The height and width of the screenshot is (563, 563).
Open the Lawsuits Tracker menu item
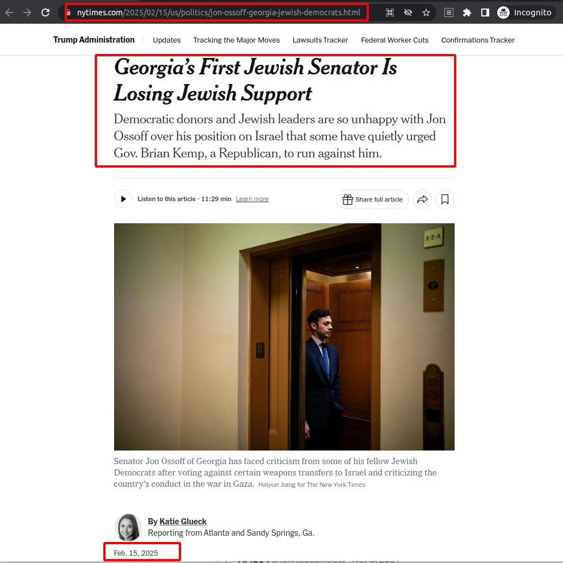pyautogui.click(x=320, y=40)
